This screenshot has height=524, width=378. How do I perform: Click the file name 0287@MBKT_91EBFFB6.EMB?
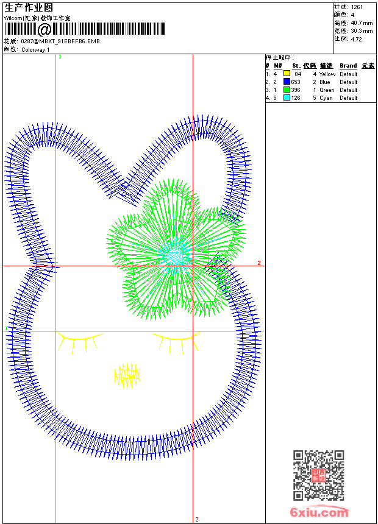click(60, 41)
